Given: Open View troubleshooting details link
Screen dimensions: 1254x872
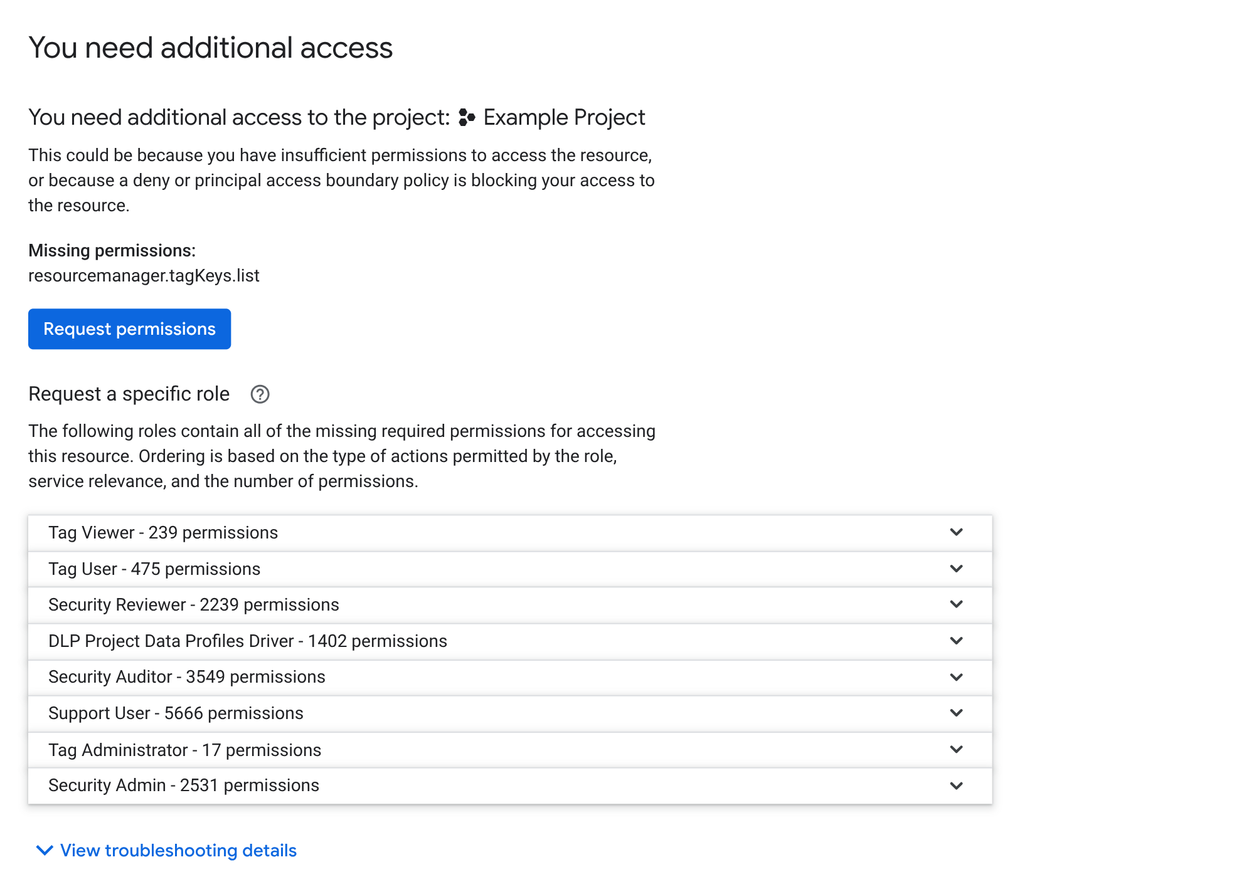Looking at the screenshot, I should point(178,851).
